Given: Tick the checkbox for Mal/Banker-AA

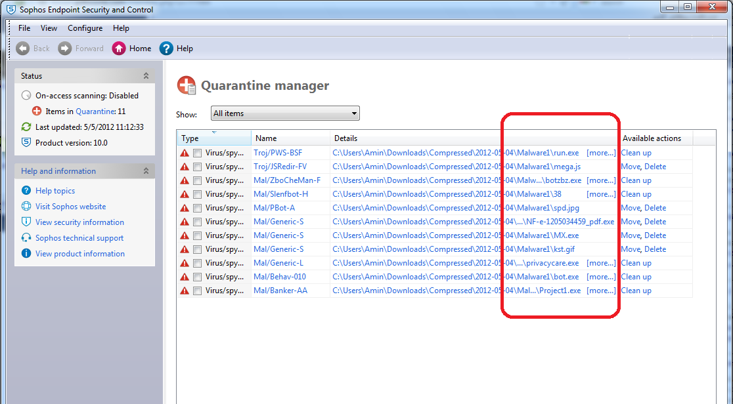Looking at the screenshot, I should [x=197, y=291].
